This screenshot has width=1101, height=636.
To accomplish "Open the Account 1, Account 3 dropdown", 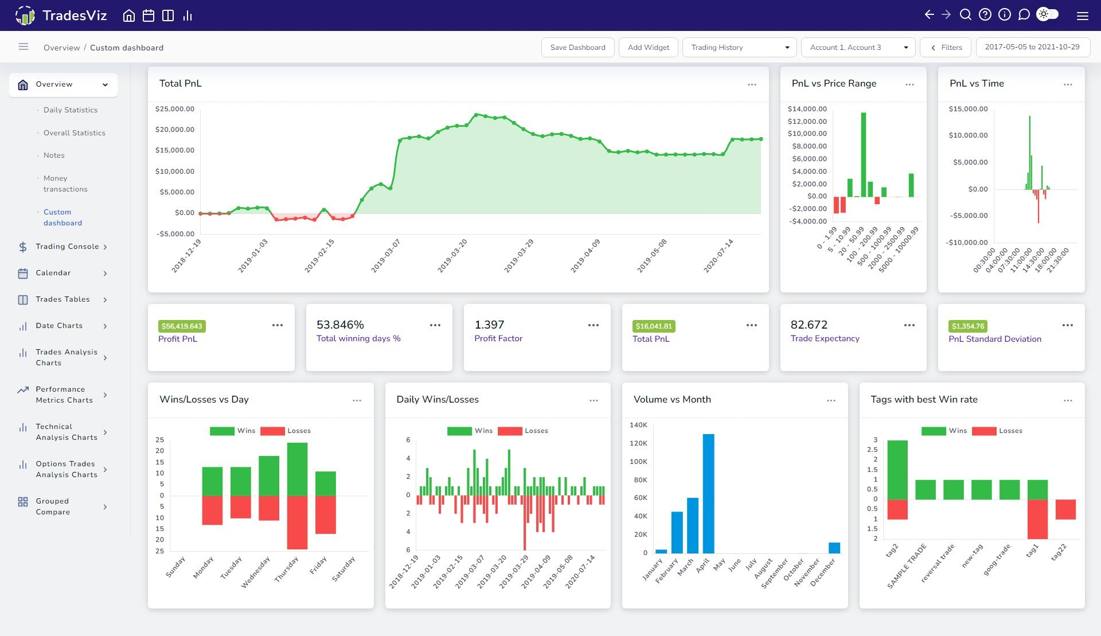I will [x=858, y=47].
